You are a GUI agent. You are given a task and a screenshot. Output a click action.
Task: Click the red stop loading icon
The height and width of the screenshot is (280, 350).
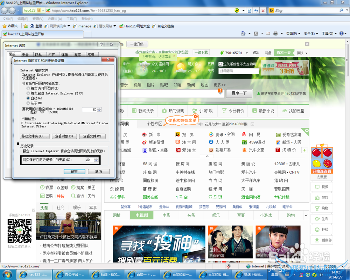263,10
